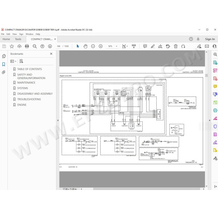Open the Sign menu
The height and width of the screenshot is (218, 218).
coord(21,34)
